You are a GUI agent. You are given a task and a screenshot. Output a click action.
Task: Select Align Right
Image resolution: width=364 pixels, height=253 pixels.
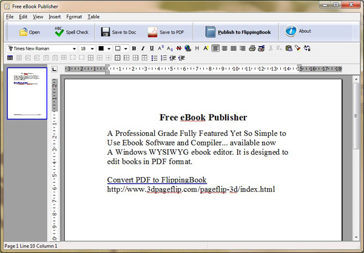[242, 49]
